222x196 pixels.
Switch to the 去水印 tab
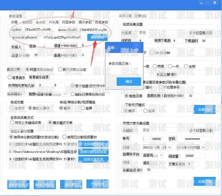pyautogui.click(x=40, y=22)
